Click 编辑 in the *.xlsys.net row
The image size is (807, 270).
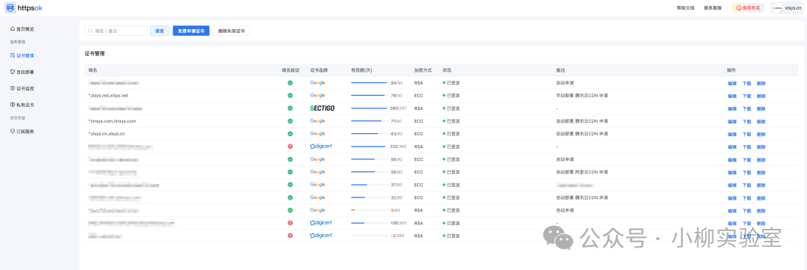point(732,96)
